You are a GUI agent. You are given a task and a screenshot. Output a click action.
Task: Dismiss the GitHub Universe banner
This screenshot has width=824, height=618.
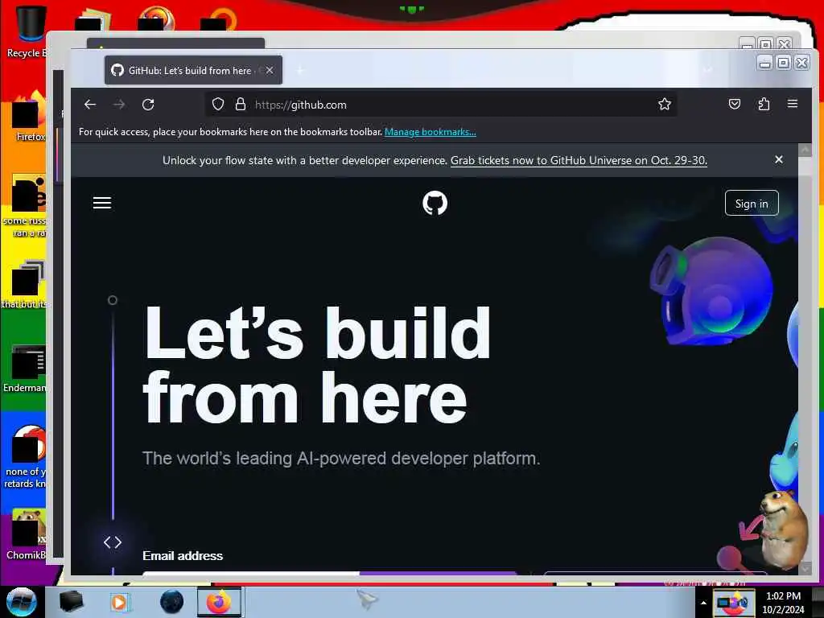[779, 159]
